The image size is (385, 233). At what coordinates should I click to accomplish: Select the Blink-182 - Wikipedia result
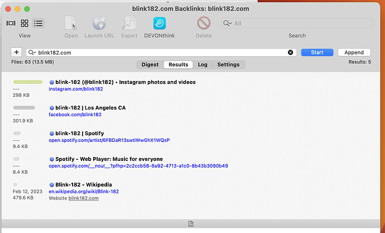pyautogui.click(x=84, y=184)
